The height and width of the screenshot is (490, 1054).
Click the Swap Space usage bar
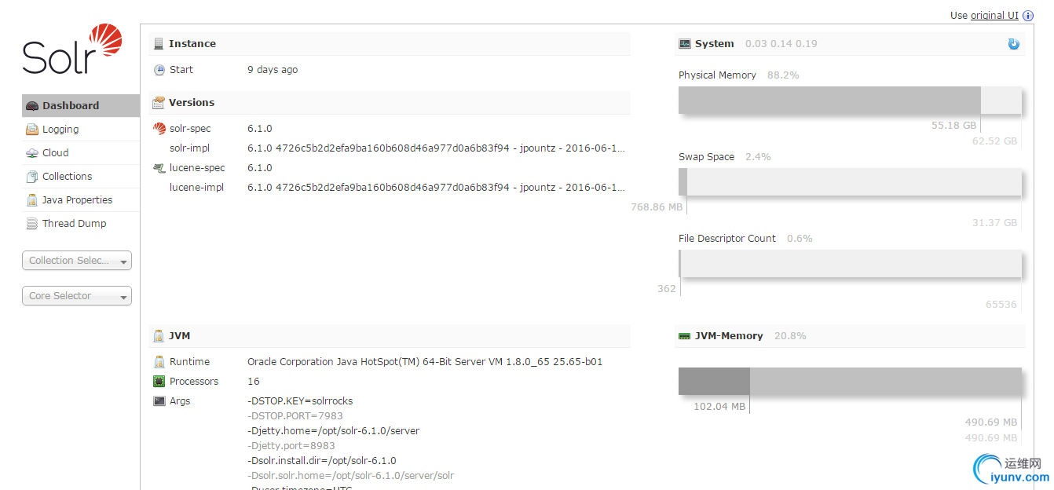850,182
